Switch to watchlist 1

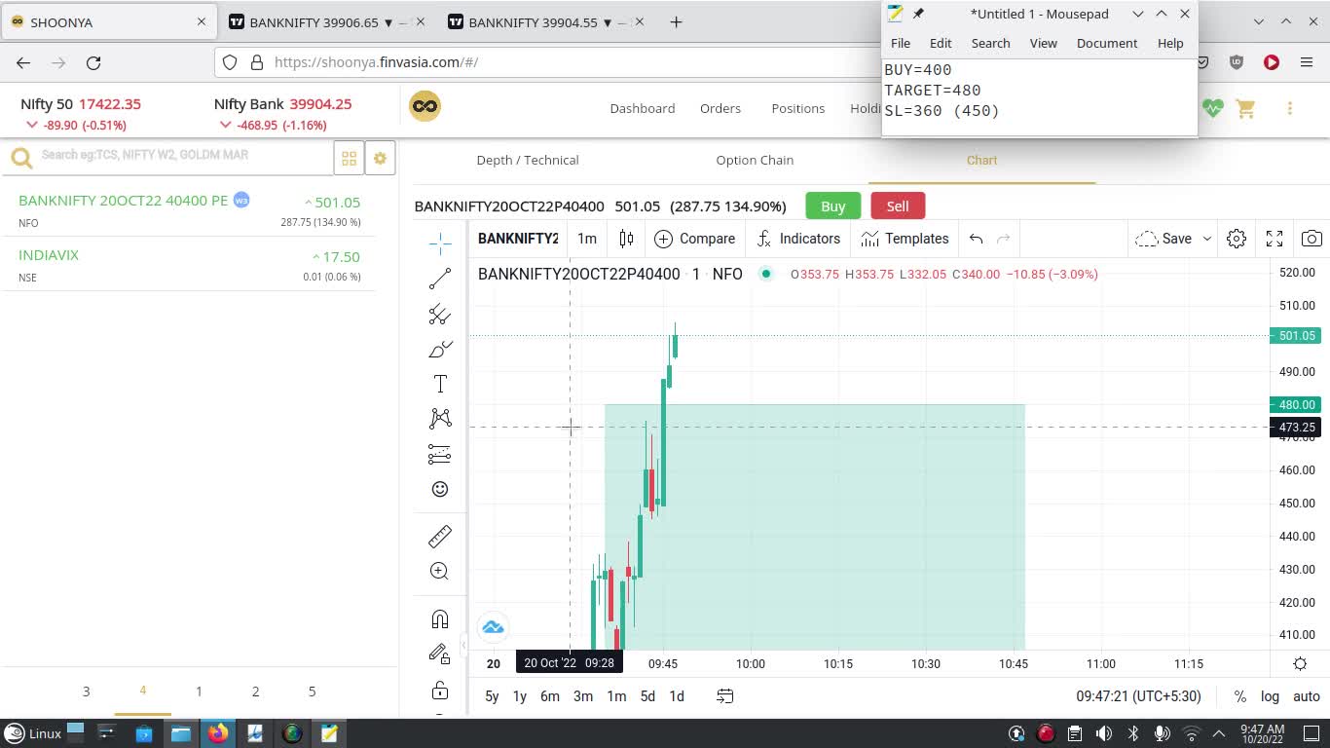click(x=199, y=691)
